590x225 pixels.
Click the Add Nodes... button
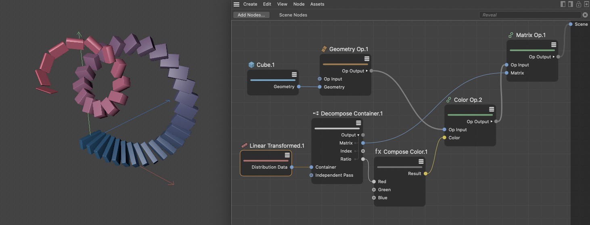[x=251, y=15]
